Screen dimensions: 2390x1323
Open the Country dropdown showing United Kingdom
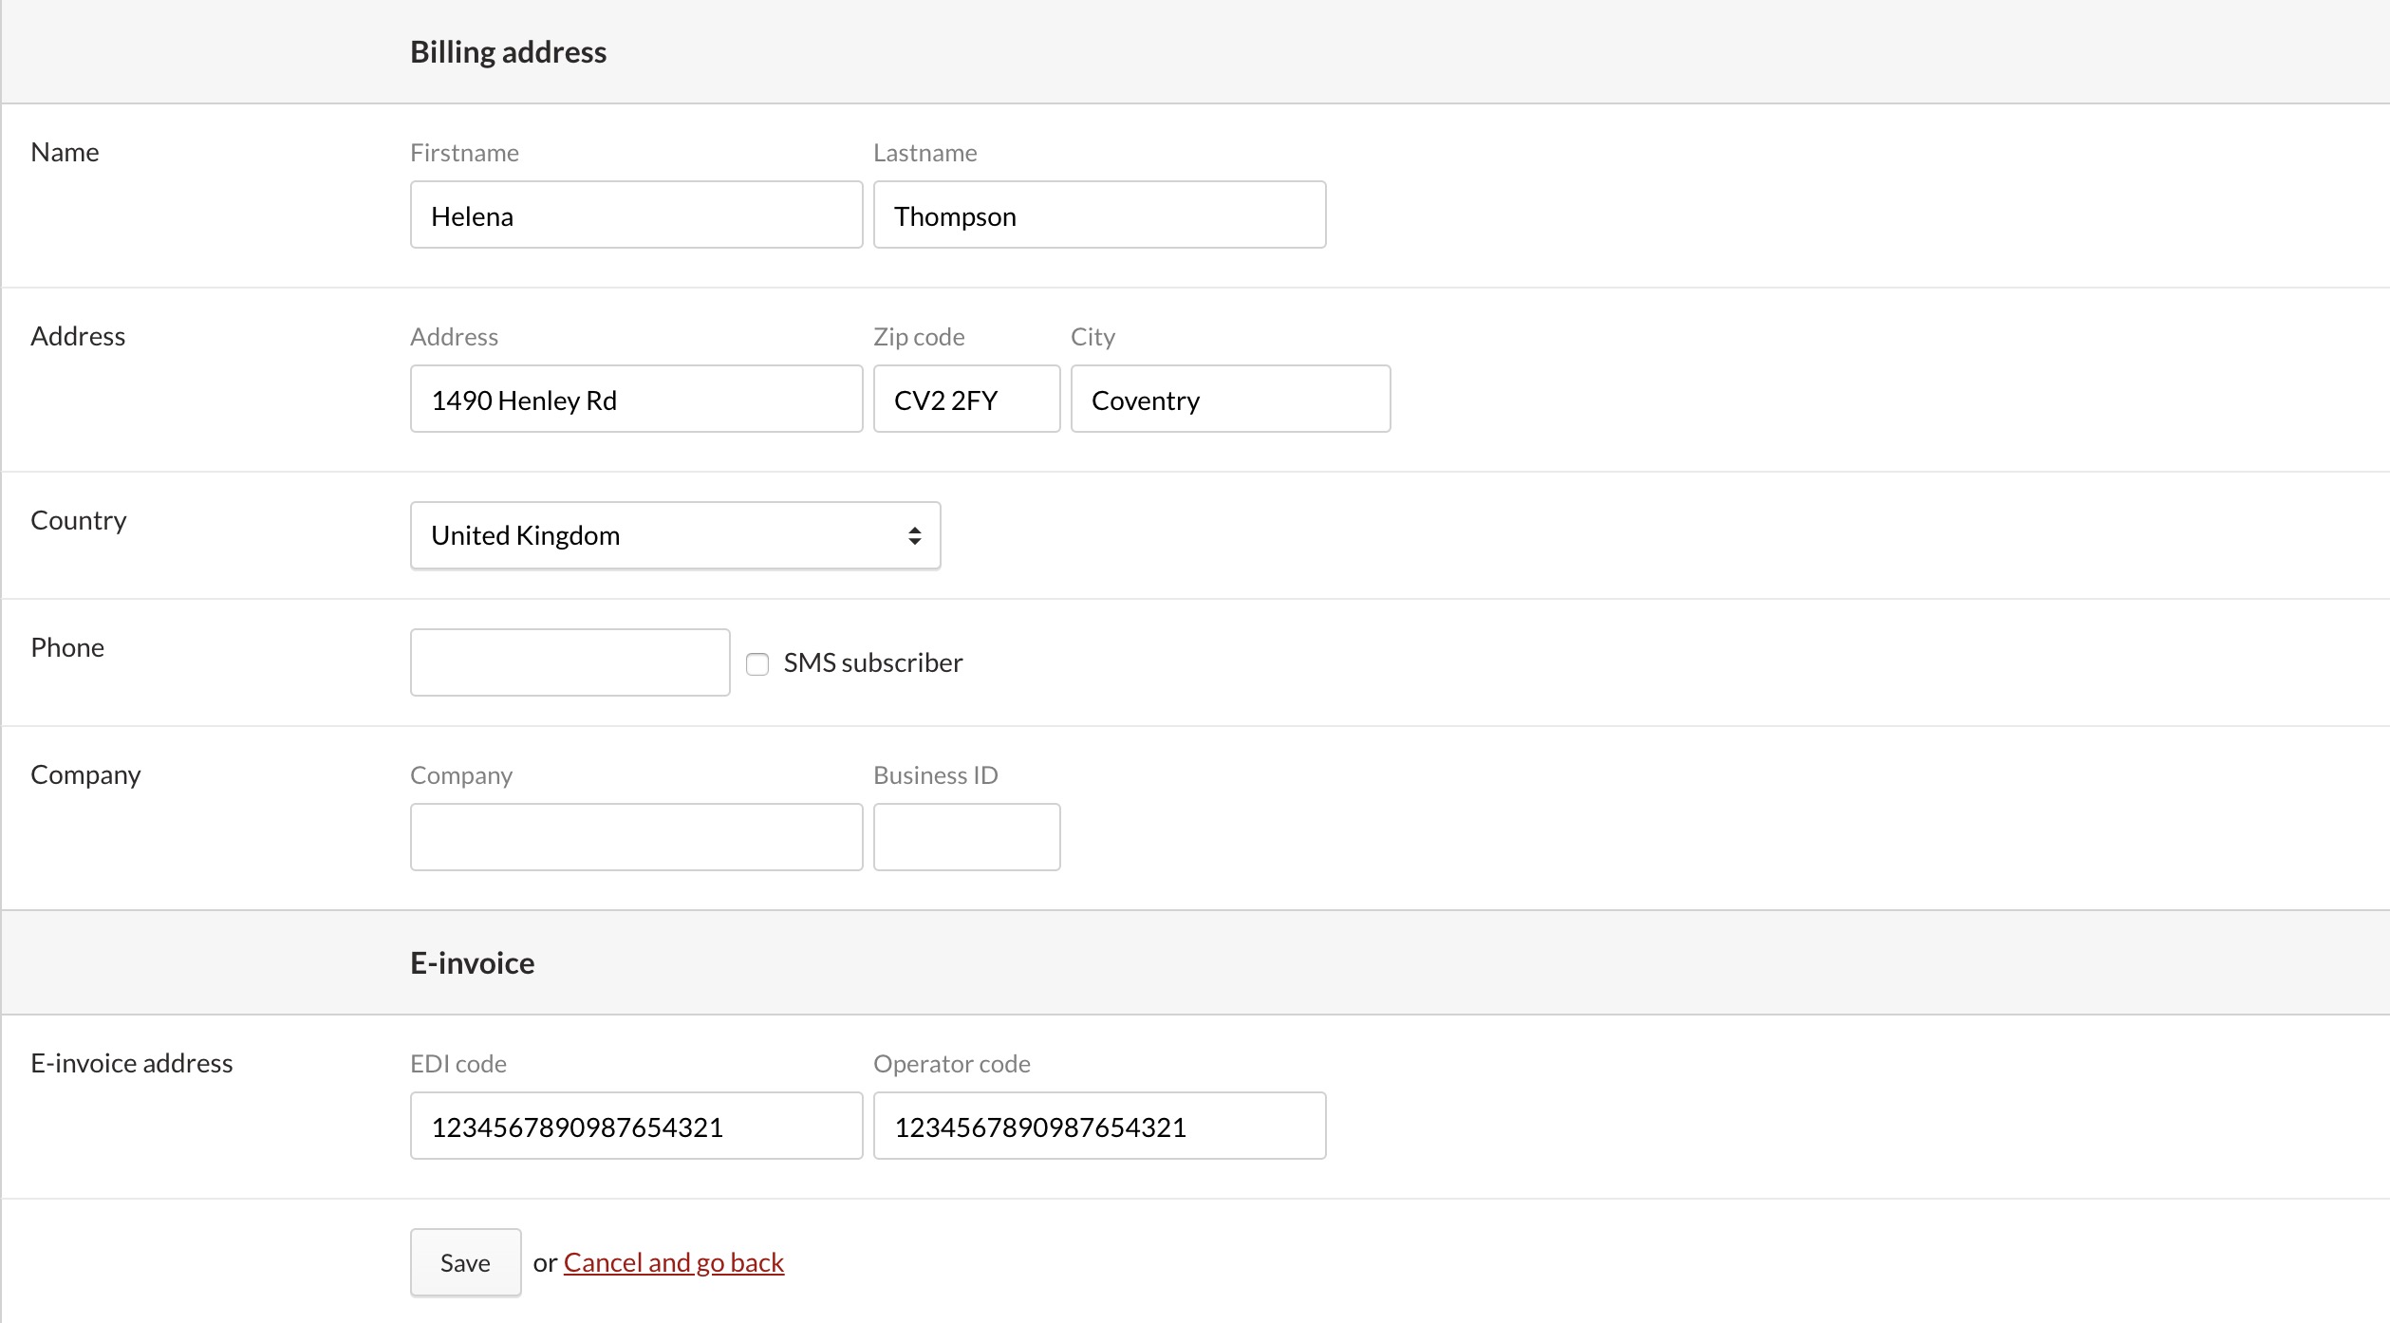point(675,536)
